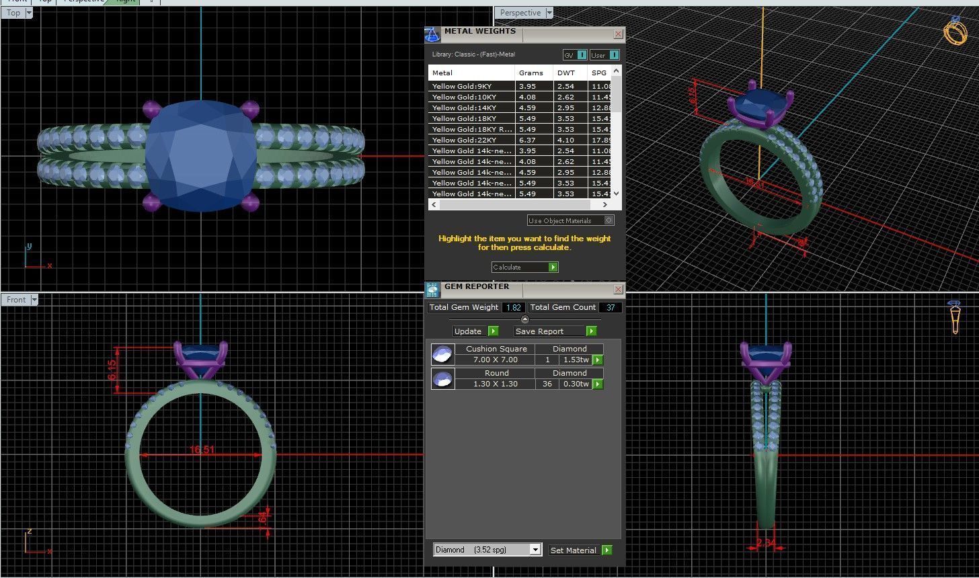Click the metal table scroll-down arrow
The image size is (979, 578).
(617, 194)
